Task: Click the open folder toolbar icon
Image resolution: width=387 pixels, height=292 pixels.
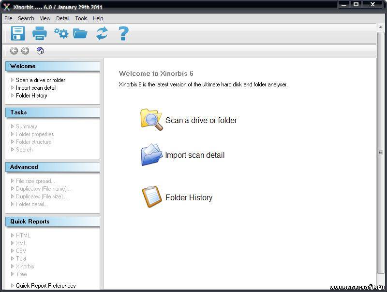Action: (80, 33)
